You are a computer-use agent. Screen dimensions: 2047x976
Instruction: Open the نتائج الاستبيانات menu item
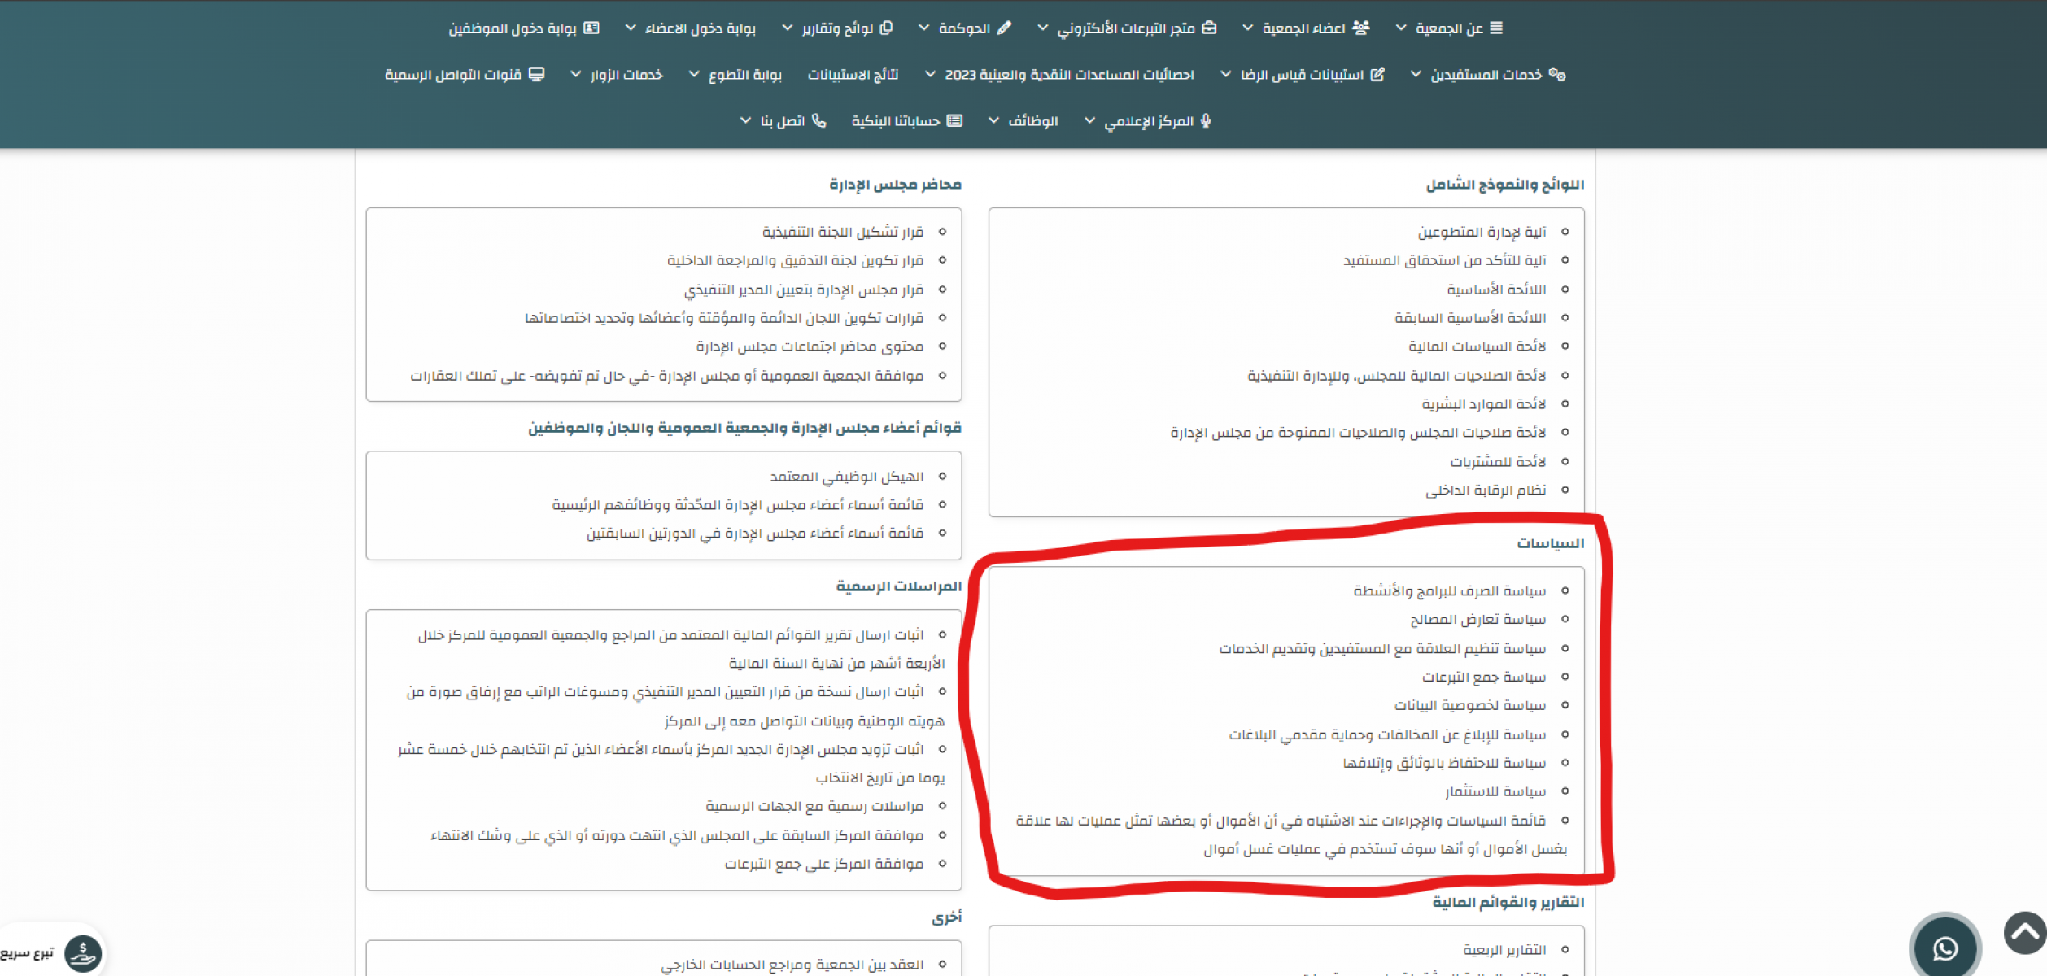point(852,74)
